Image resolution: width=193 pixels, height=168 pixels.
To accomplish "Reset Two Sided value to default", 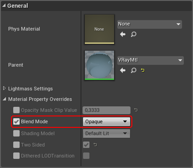I will (x=95, y=145).
